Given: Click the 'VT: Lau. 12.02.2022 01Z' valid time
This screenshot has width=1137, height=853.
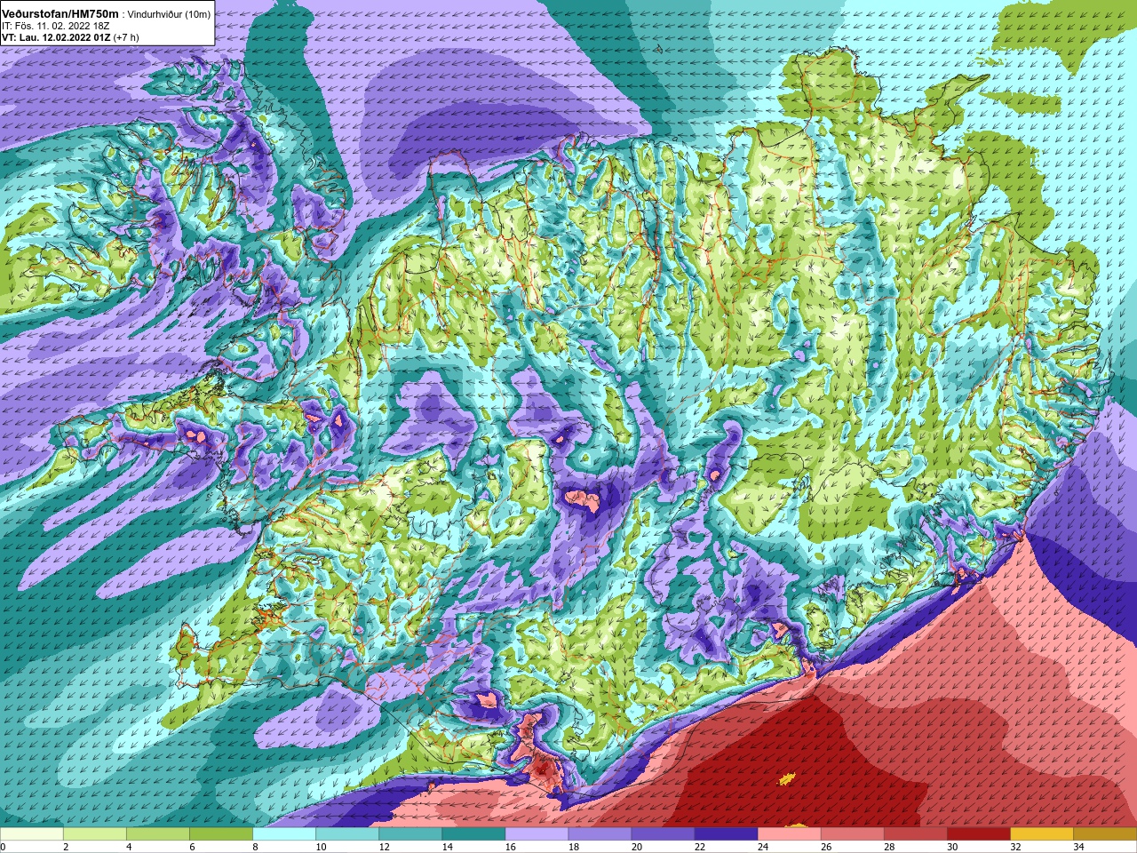Looking at the screenshot, I should point(56,37).
